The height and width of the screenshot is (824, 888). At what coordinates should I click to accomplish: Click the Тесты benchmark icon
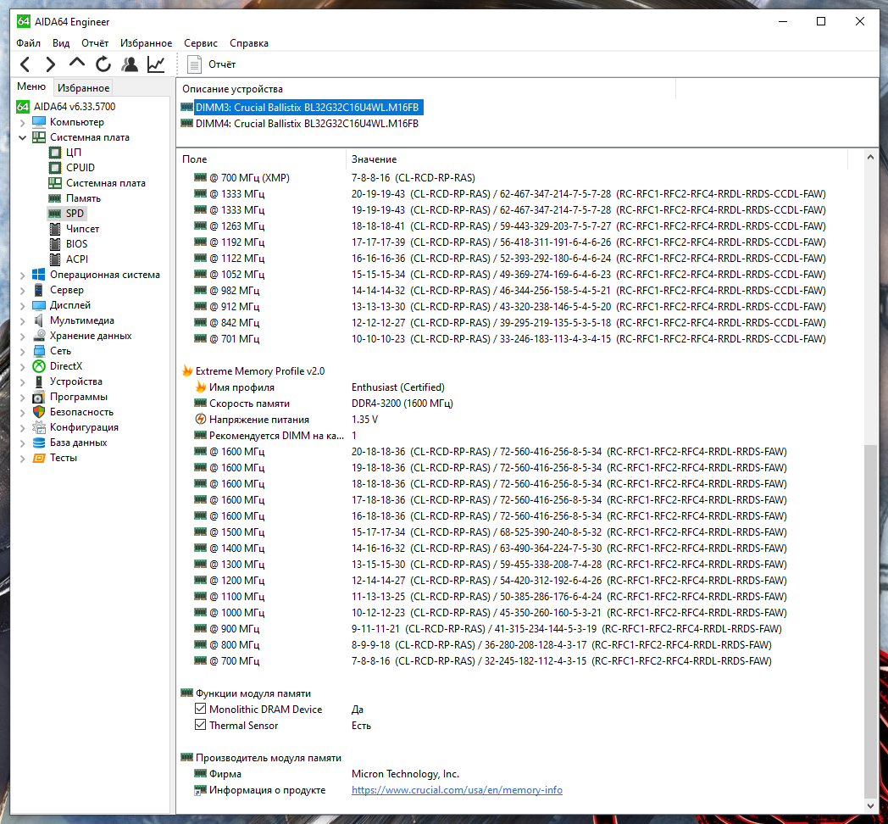39,458
